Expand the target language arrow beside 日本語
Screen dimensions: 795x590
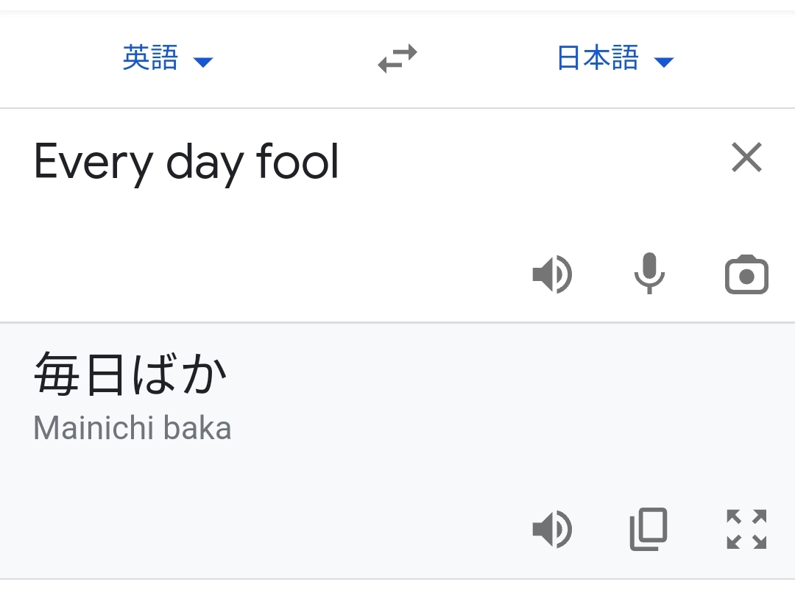(664, 62)
